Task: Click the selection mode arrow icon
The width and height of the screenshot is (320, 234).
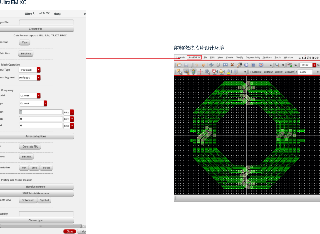Action: tap(179, 72)
